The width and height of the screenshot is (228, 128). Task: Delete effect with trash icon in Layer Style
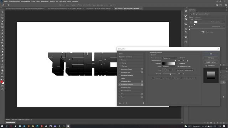[143, 103]
